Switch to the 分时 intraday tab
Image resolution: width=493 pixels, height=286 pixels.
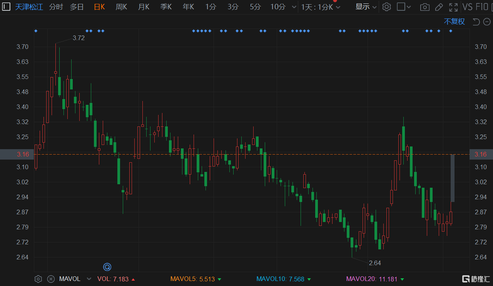[x=56, y=7]
